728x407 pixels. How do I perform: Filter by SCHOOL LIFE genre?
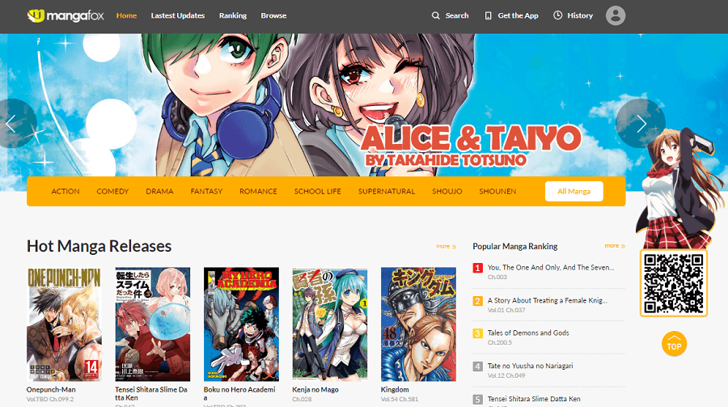[317, 192]
